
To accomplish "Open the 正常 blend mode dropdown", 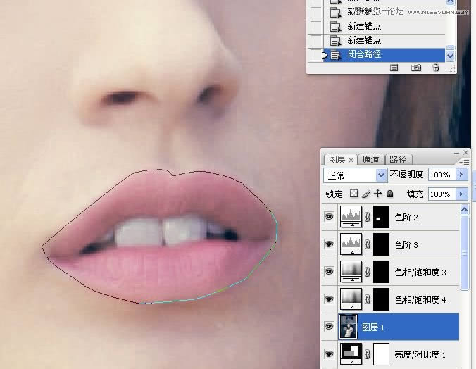I will [356, 175].
